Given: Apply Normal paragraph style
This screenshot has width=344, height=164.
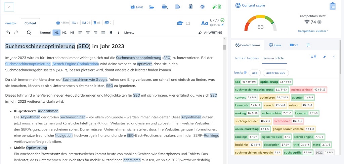Looking at the screenshot, I should point(45,33).
